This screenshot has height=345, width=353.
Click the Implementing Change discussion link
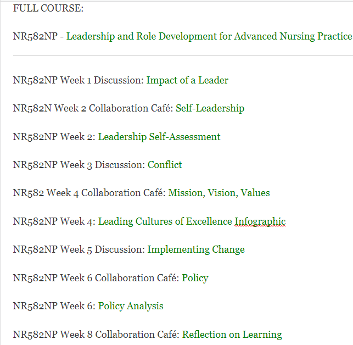pos(195,249)
